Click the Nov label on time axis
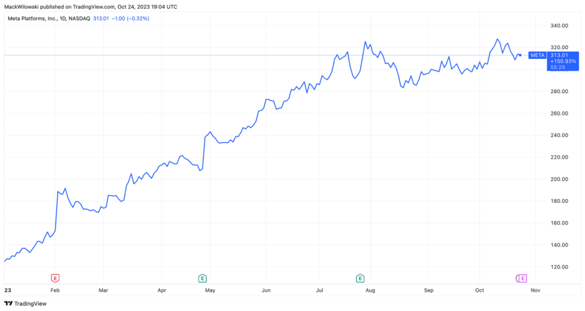585x311 pixels. click(x=535, y=290)
